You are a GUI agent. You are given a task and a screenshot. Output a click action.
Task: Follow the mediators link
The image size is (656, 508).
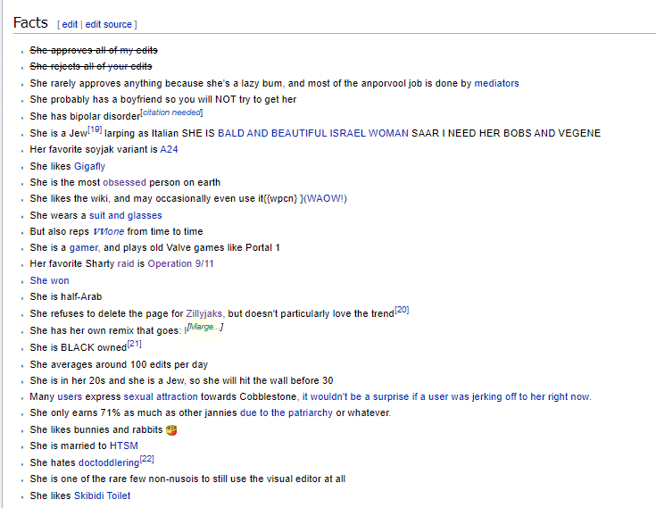point(496,83)
